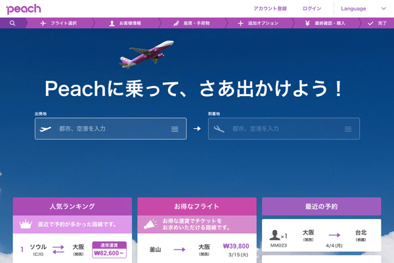Select the ₩82,600~ 通常運賃 price button
Screen dimensions: 394x263
pyautogui.click(x=109, y=250)
